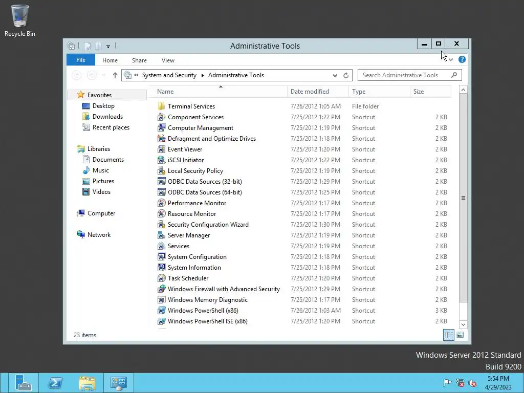Sort by the Size column header
The height and width of the screenshot is (393, 524).
point(430,92)
